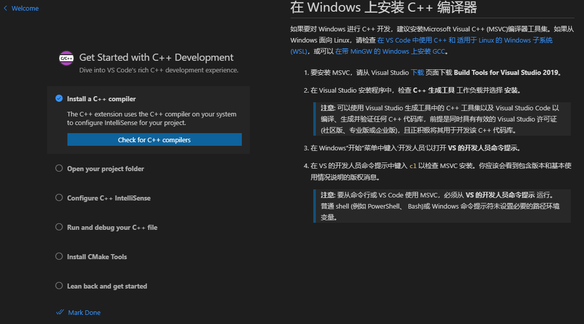This screenshot has width=584, height=324.
Task: Click the heading 在 Windows 上安装 C++ 编译器
Action: 384,8
